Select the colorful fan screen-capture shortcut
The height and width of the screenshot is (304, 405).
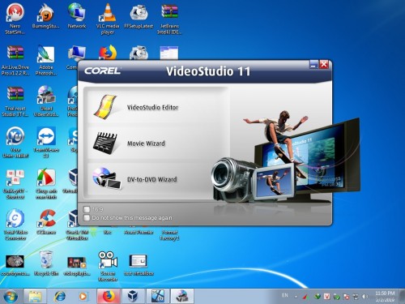45,184
